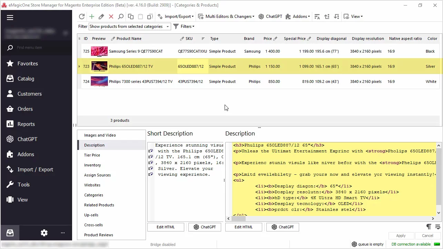The image size is (443, 249).
Task: Open the Filters funnel dropdown
Action: pyautogui.click(x=184, y=26)
